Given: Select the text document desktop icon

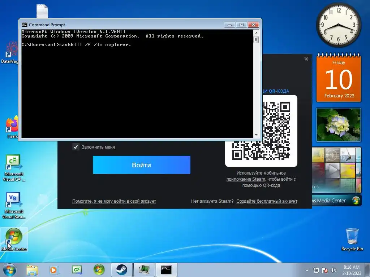Looking at the screenshot, I should click(42, 11).
